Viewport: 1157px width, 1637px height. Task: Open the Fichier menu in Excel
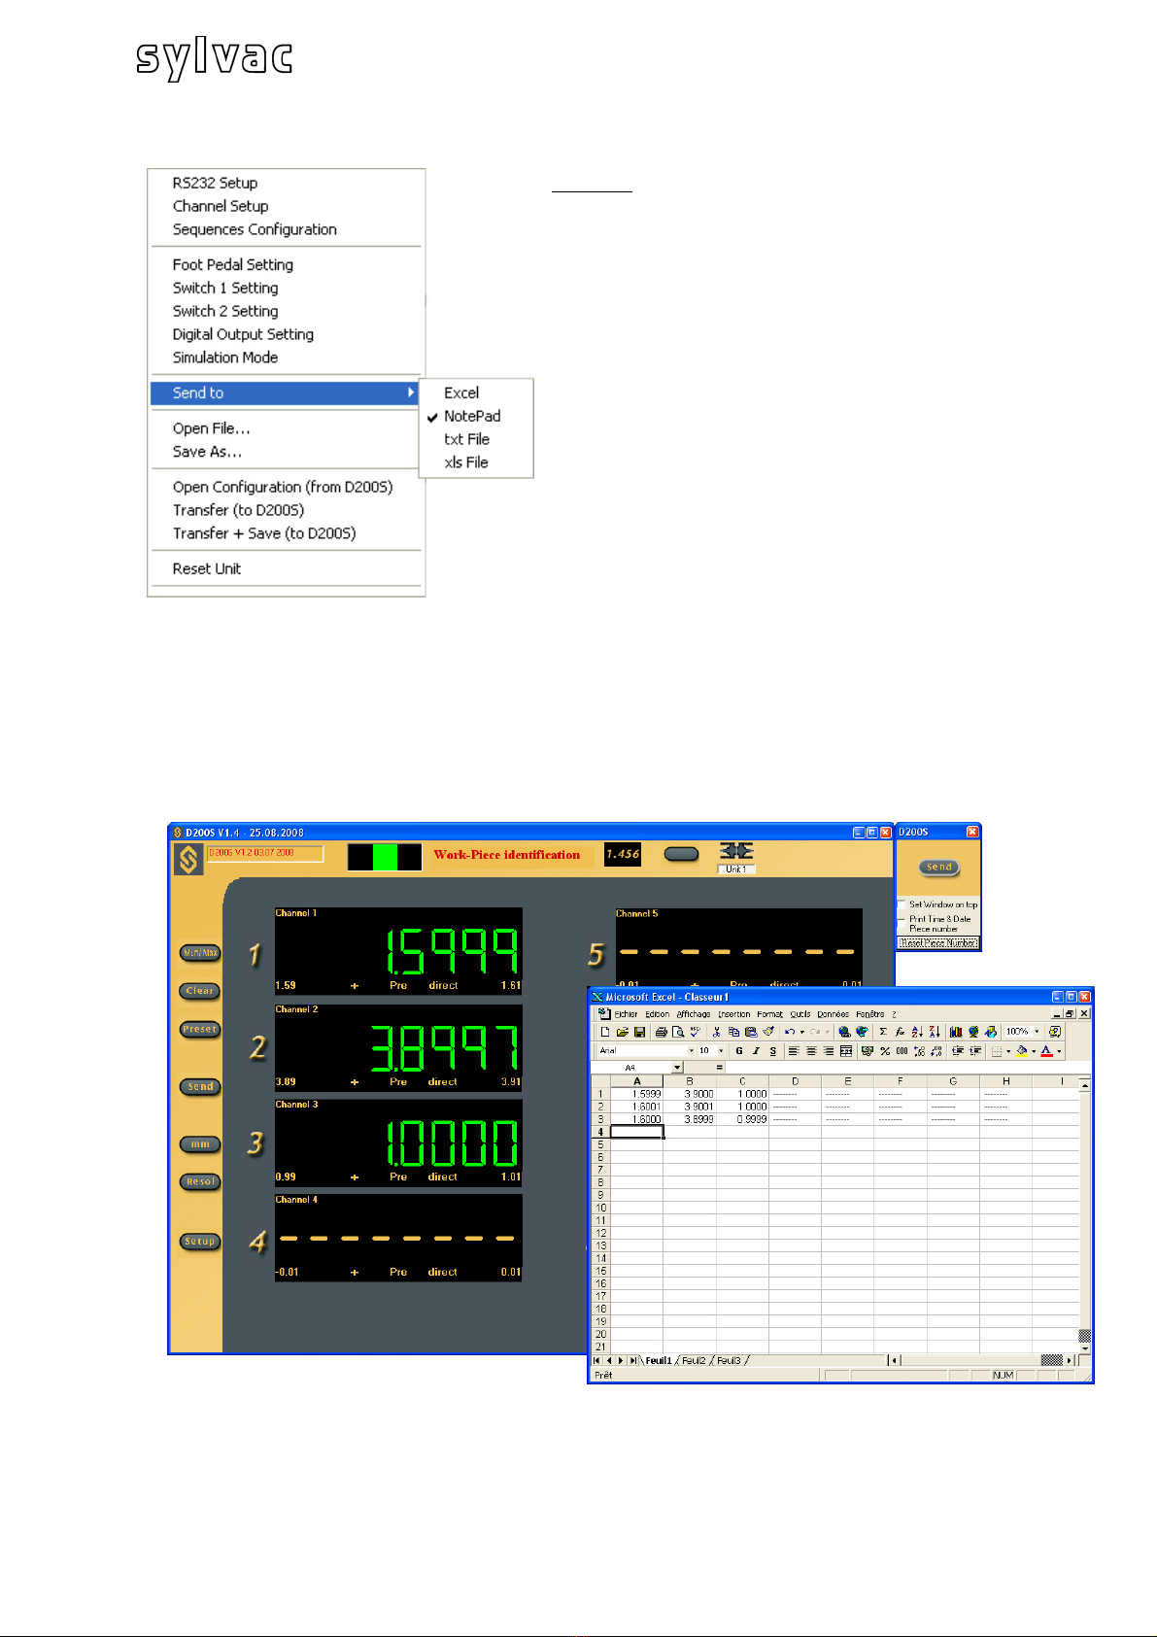click(627, 1014)
